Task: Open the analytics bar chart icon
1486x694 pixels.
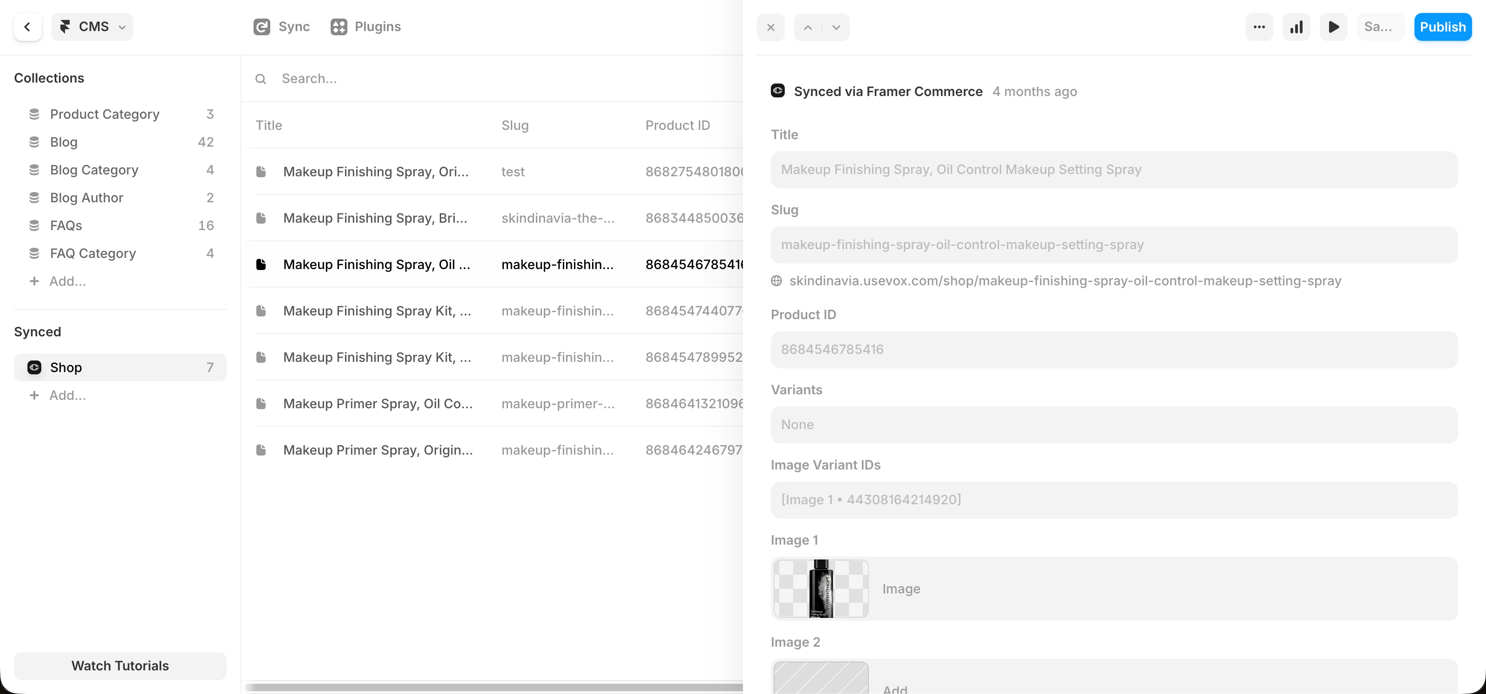Action: 1296,27
